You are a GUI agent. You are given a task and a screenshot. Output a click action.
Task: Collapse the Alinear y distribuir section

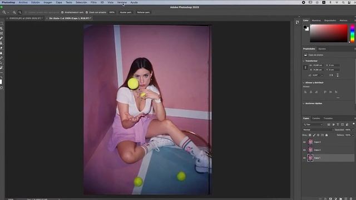tap(304, 83)
